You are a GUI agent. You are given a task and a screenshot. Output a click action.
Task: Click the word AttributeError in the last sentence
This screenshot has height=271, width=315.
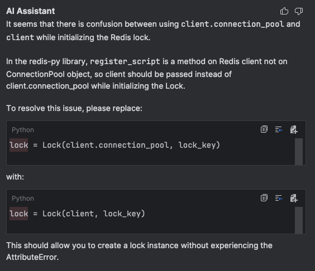(32, 257)
